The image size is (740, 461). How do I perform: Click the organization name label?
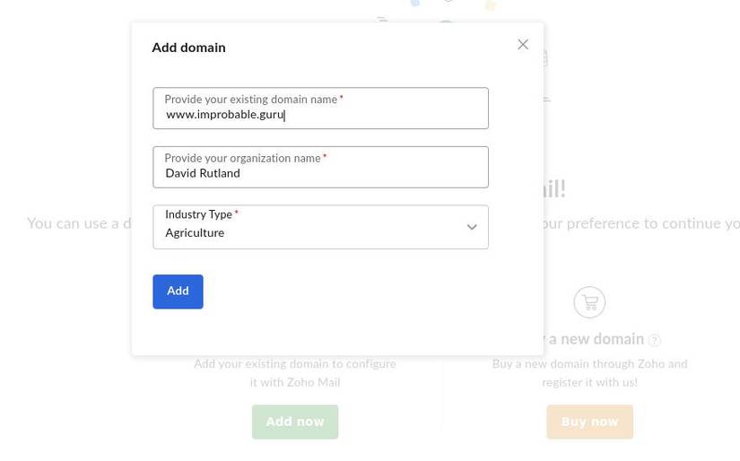coord(242,159)
